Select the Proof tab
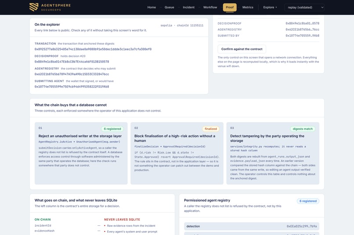 point(230,7)
